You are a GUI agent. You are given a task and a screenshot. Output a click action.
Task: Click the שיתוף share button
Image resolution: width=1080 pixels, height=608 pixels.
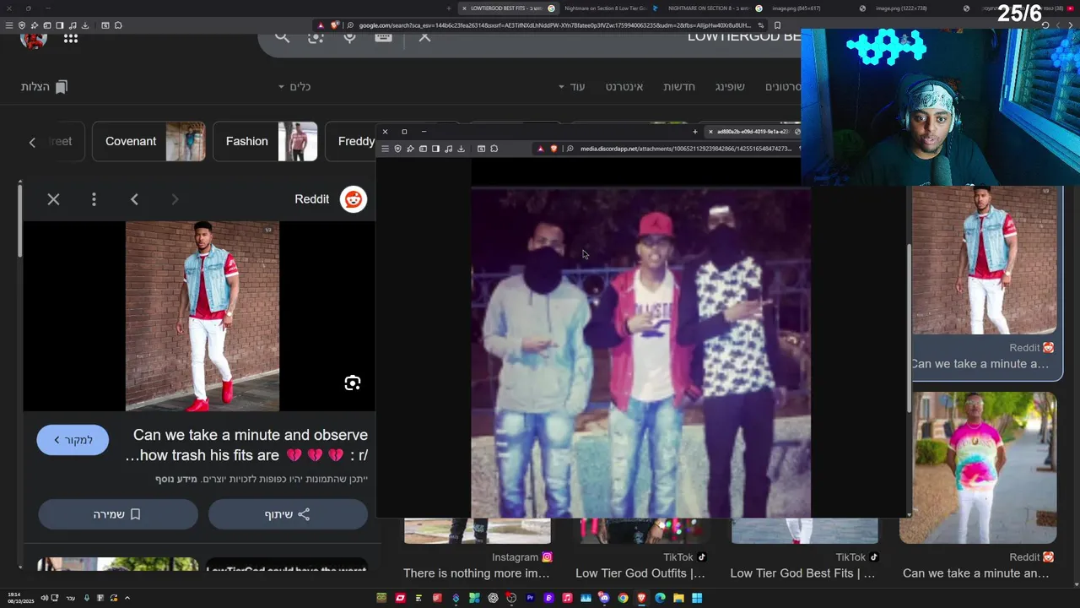[x=288, y=514]
